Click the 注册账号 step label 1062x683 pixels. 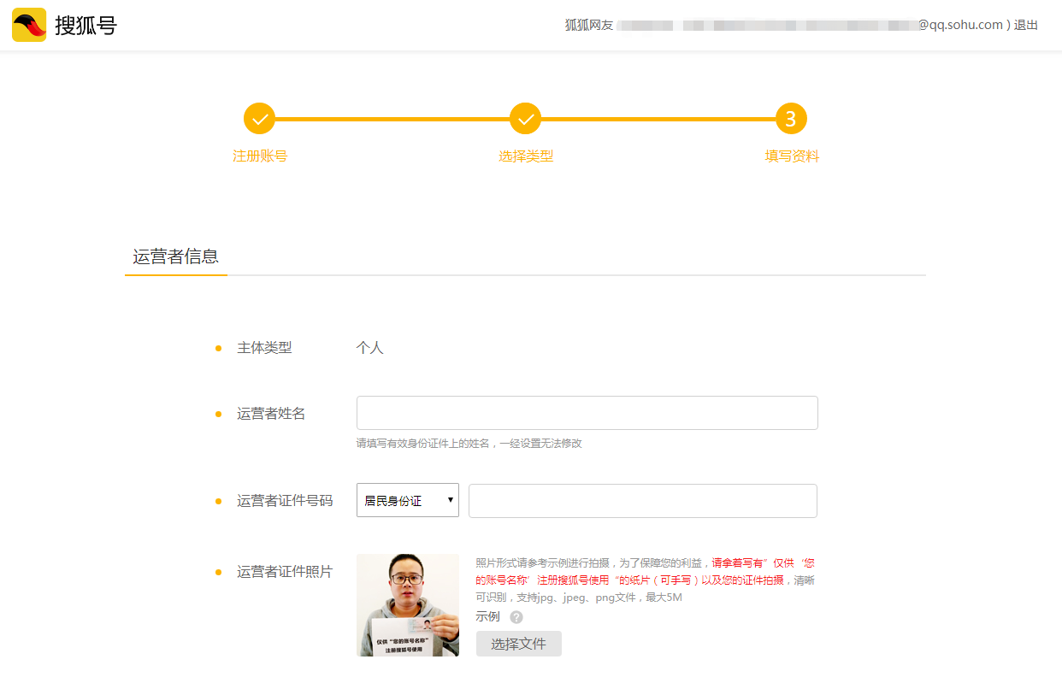pyautogui.click(x=259, y=157)
